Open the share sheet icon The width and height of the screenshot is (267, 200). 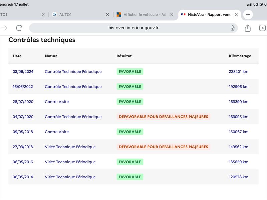pos(247,28)
